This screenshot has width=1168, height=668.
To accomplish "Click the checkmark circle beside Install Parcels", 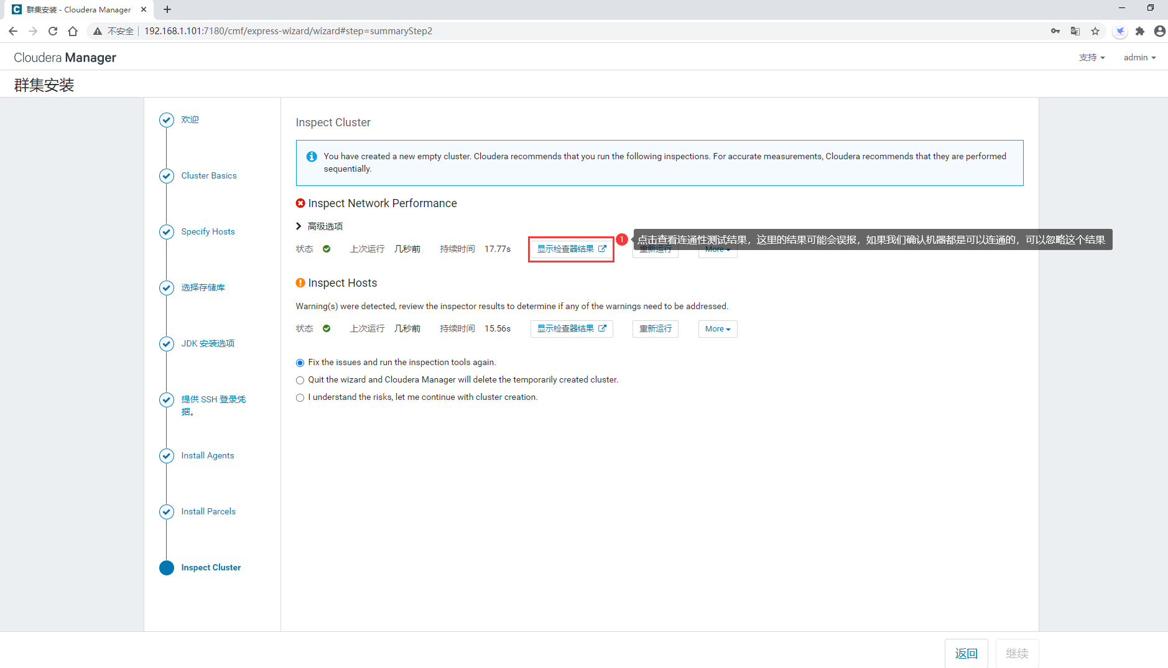I will coord(167,511).
